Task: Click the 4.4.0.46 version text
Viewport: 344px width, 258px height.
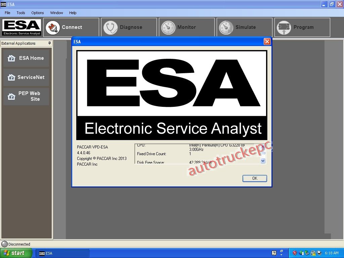Action: click(x=84, y=153)
